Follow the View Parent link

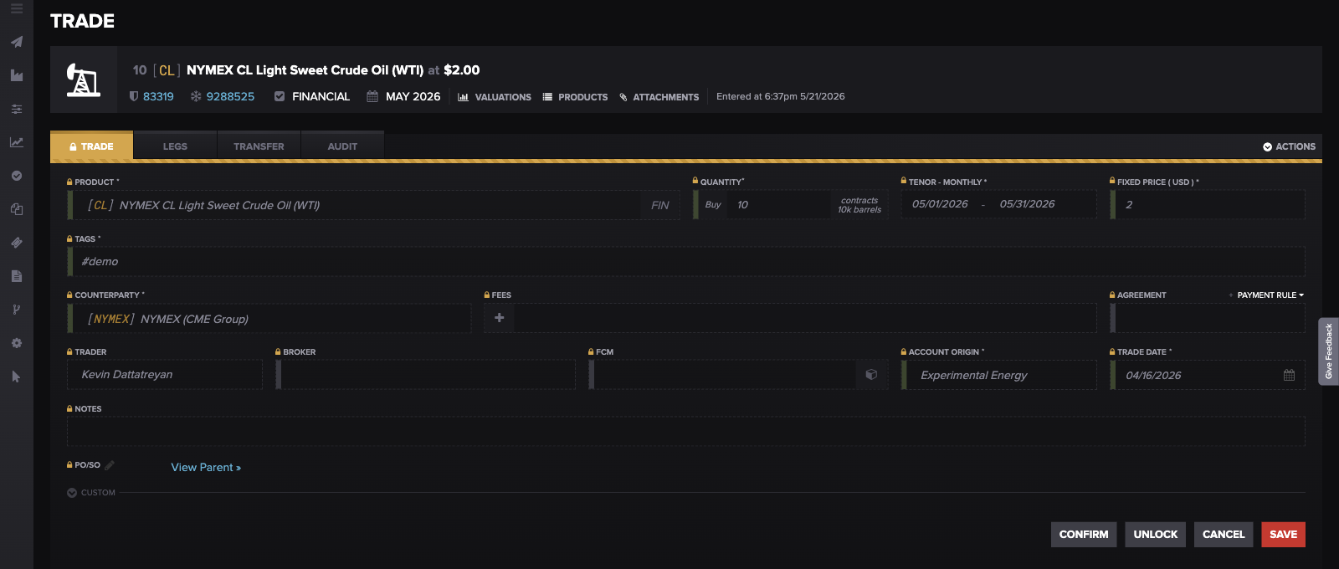click(x=206, y=467)
